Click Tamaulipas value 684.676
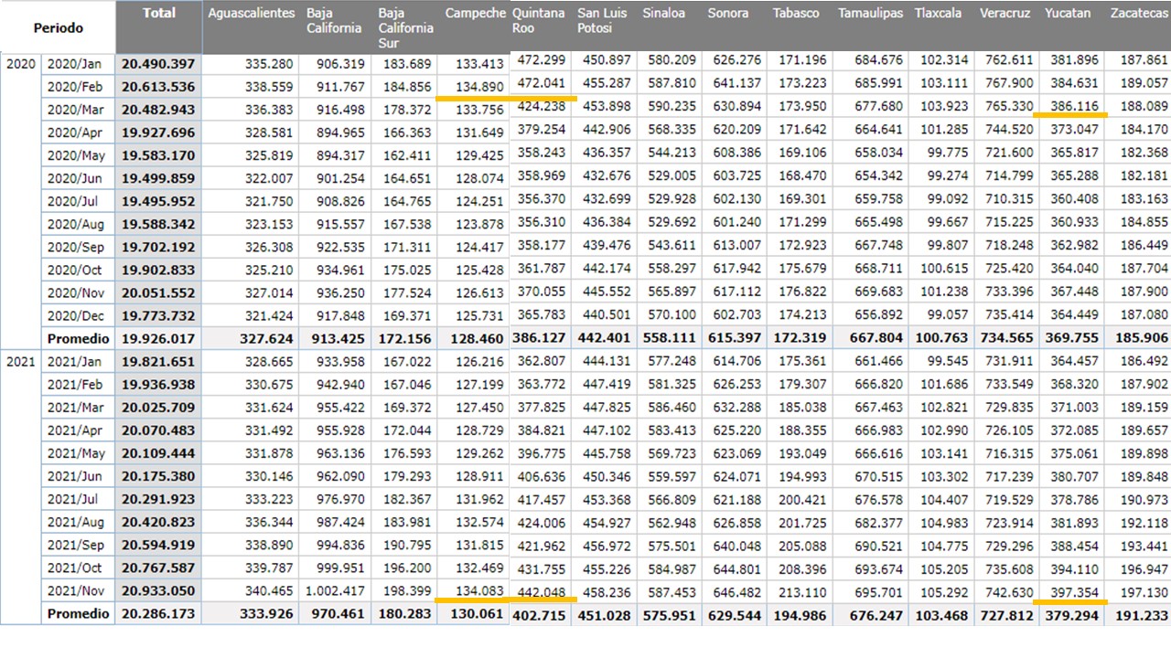The height and width of the screenshot is (658, 1171). [x=878, y=60]
